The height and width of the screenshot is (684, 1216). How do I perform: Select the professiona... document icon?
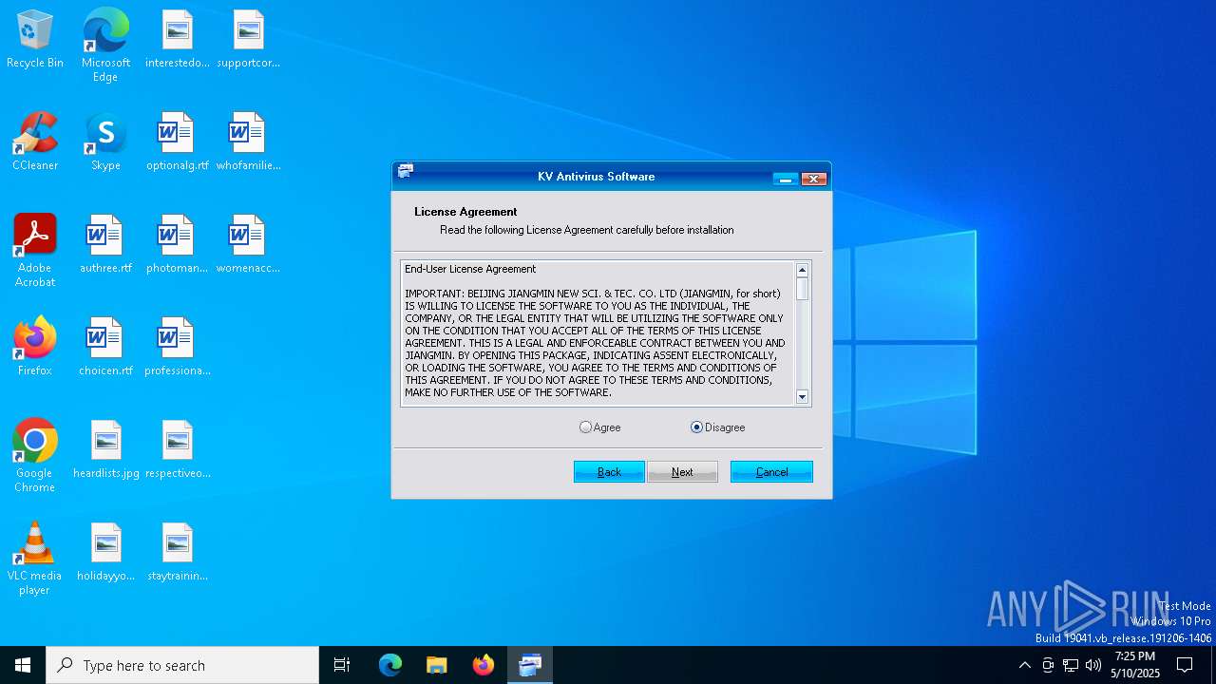click(x=178, y=348)
